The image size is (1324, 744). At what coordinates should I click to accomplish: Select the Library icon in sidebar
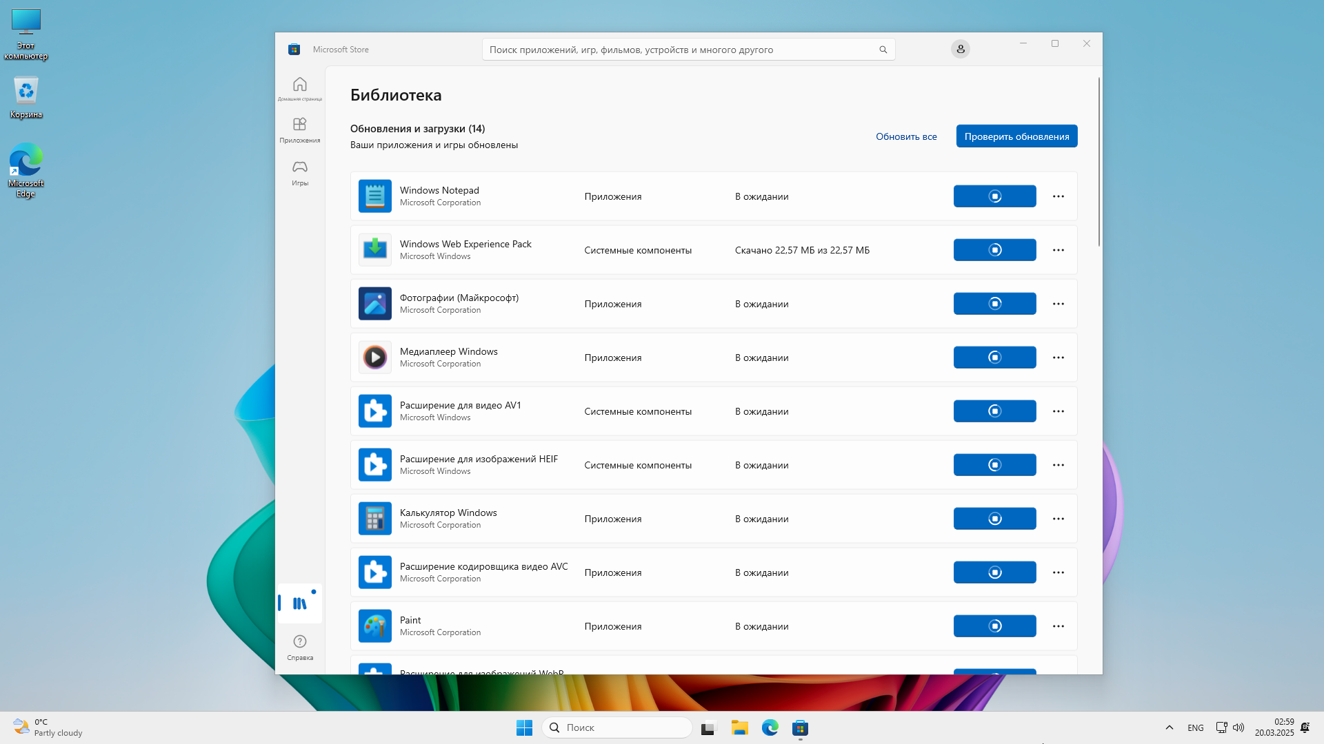299,603
